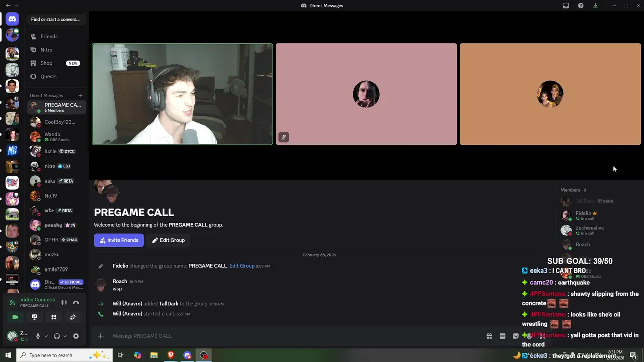Open the Help question mark icon
Image resolution: width=644 pixels, height=362 pixels.
point(581,6)
